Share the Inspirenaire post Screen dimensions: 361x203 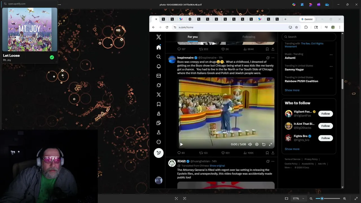coord(273,153)
